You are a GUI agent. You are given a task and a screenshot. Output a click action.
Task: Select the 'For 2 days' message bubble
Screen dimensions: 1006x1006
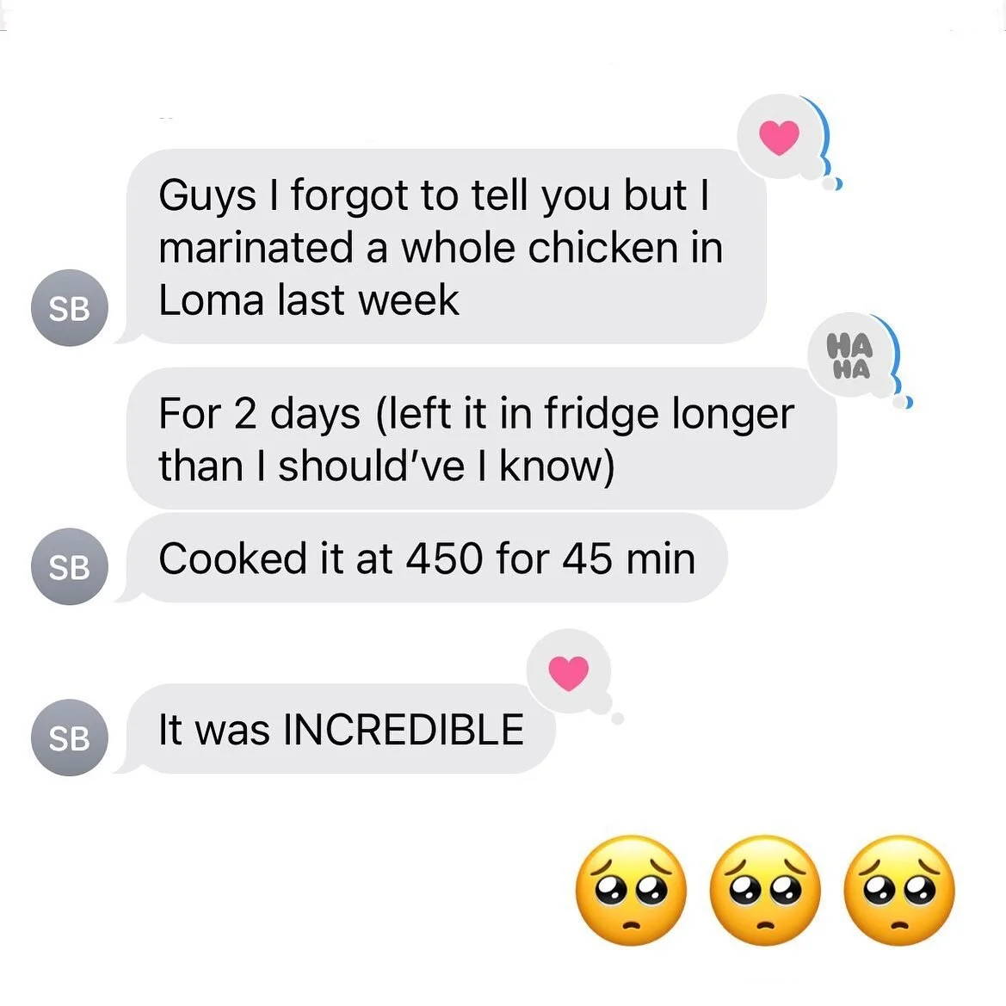pos(482,439)
